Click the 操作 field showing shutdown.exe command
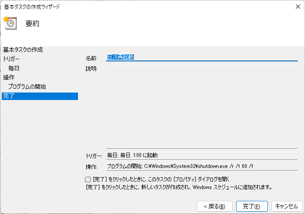Viewport: 305px width, 214px height. (x=202, y=167)
